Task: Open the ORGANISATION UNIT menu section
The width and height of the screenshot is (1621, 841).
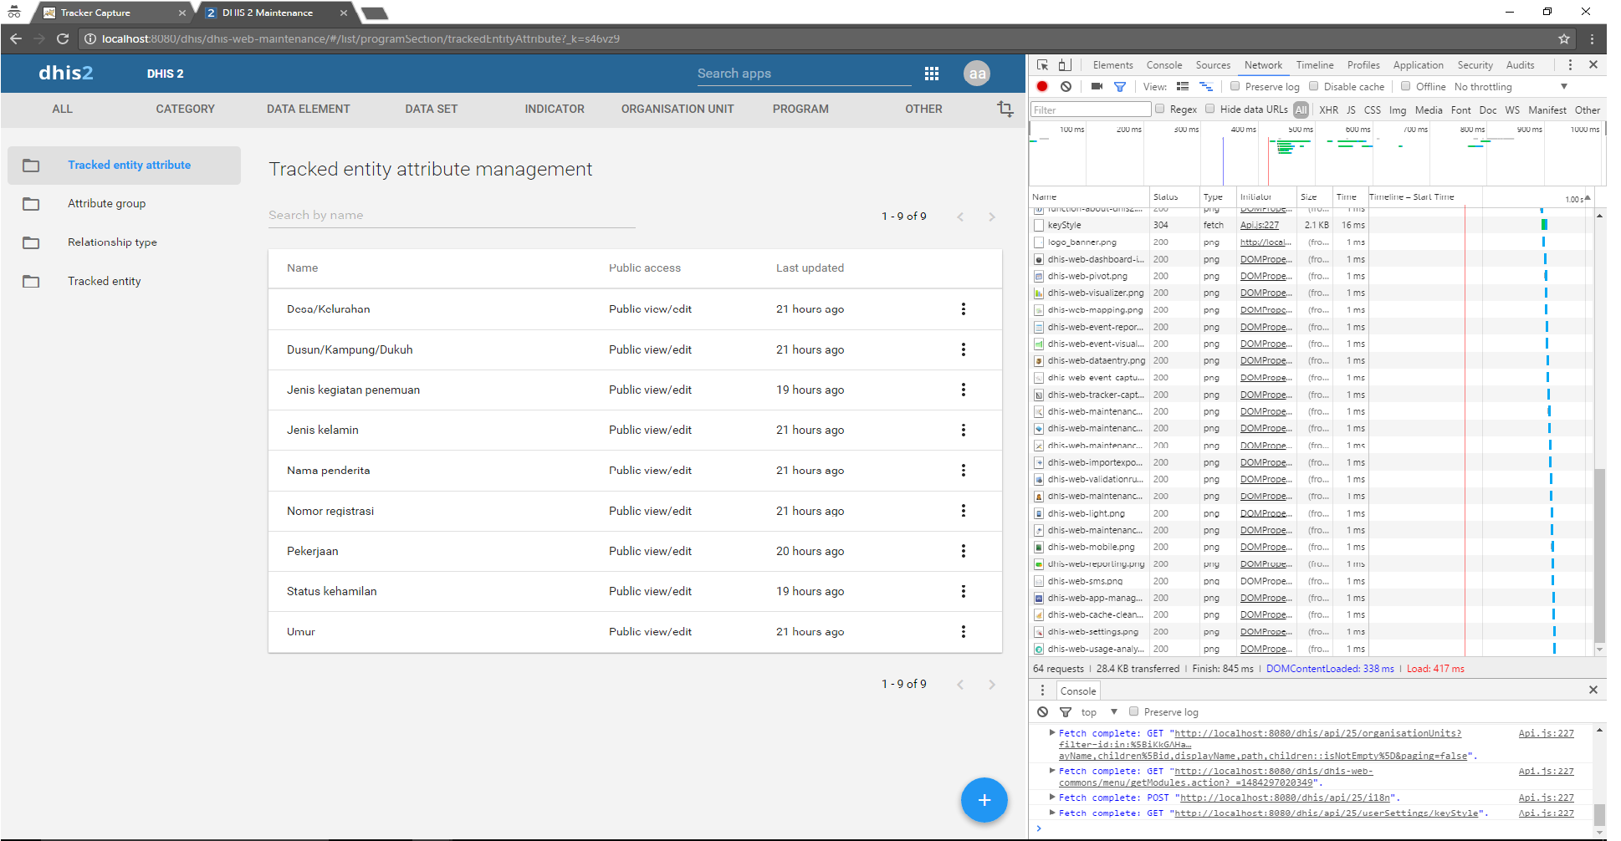Action: point(677,109)
